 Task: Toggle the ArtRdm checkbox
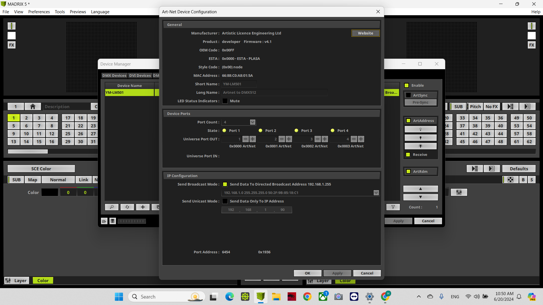point(408,172)
